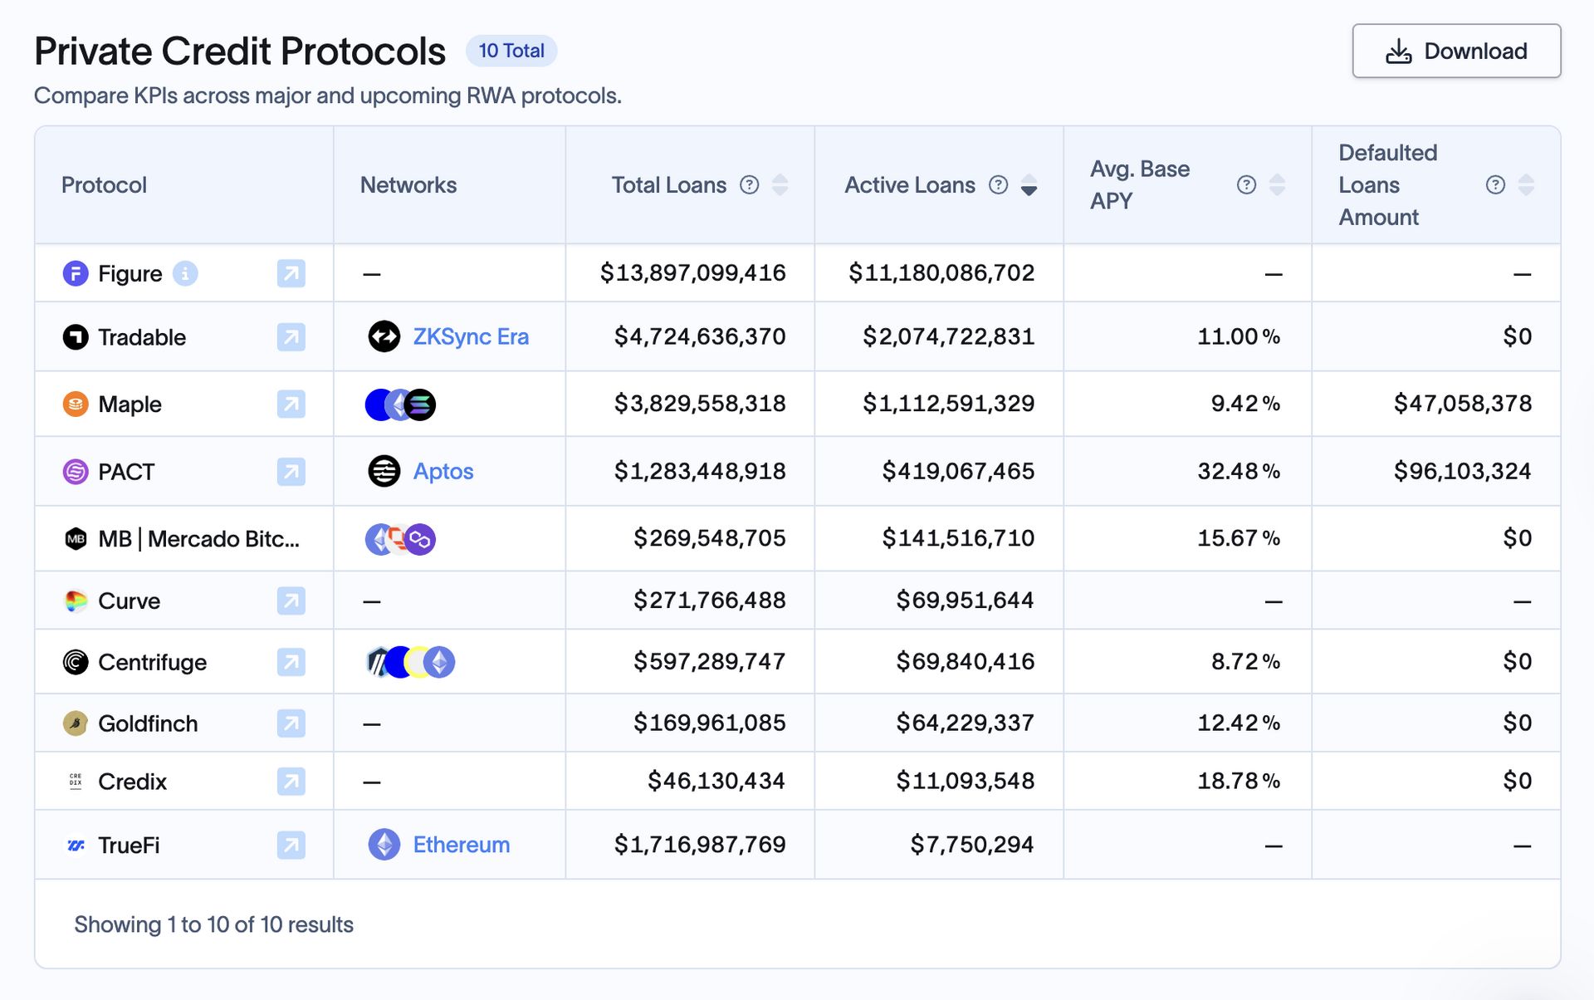1594x1000 pixels.
Task: Open the Aptos network link
Action: [x=443, y=471]
